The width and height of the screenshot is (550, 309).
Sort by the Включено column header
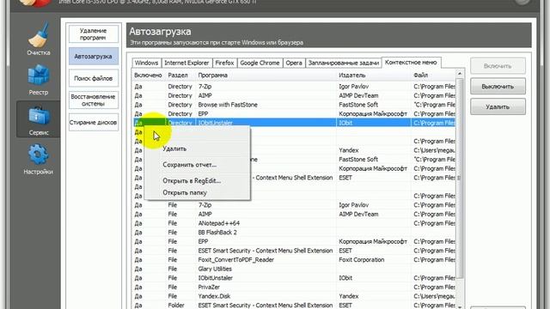click(x=149, y=75)
